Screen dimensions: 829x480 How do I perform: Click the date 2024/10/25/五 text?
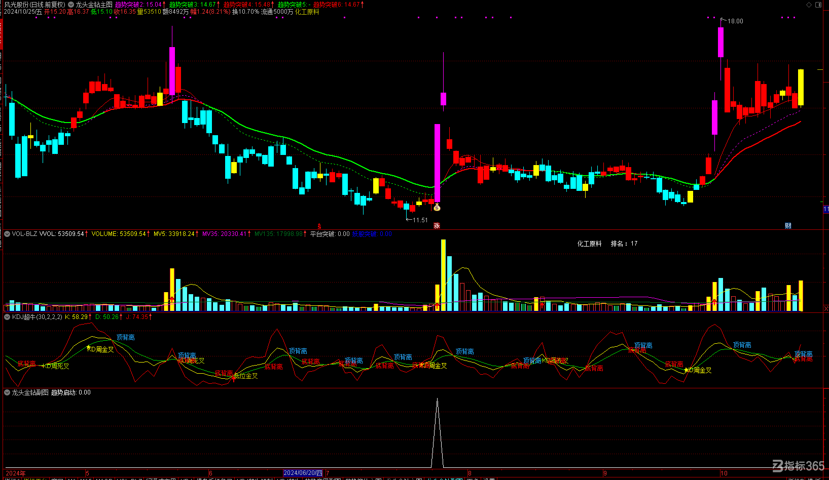23,12
